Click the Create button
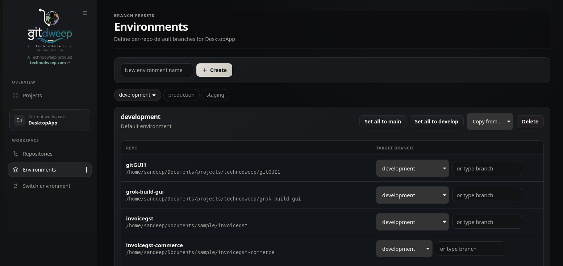563x266 pixels. [214, 70]
